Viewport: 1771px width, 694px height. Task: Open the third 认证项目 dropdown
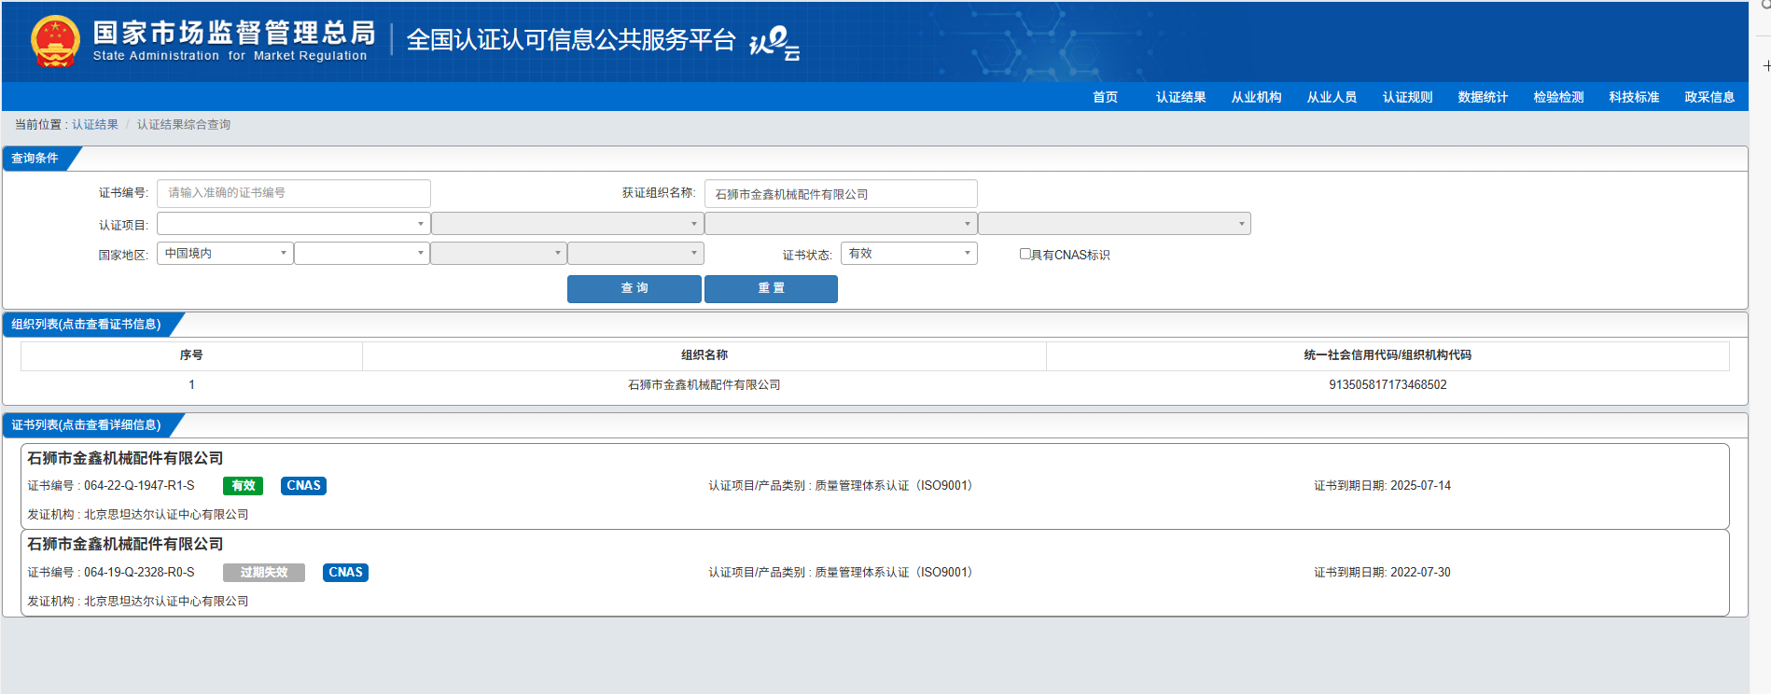coord(841,224)
